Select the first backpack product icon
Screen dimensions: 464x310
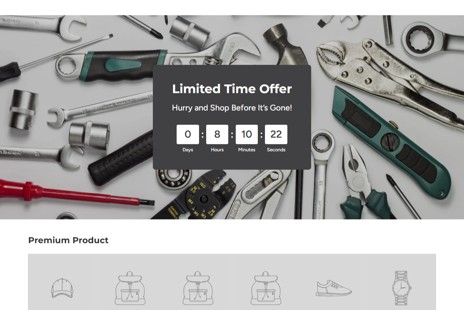tap(130, 288)
